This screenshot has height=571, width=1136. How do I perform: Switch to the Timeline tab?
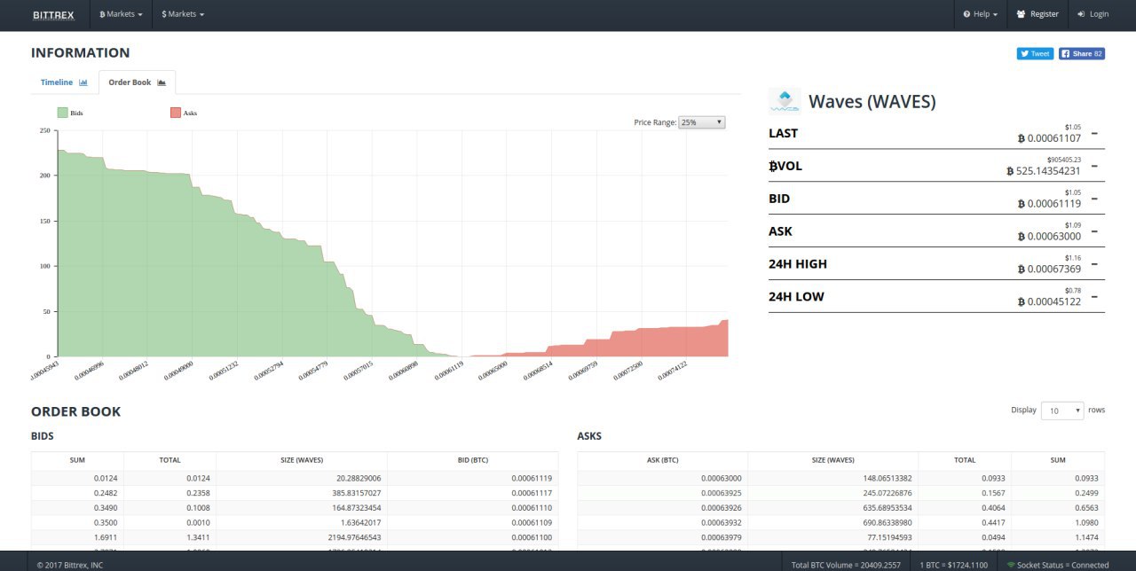64,82
